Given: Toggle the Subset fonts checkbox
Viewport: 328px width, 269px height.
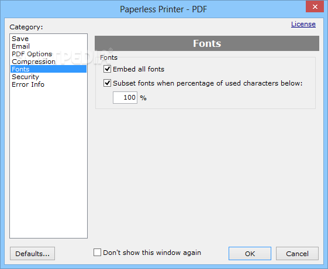Looking at the screenshot, I should (x=108, y=83).
